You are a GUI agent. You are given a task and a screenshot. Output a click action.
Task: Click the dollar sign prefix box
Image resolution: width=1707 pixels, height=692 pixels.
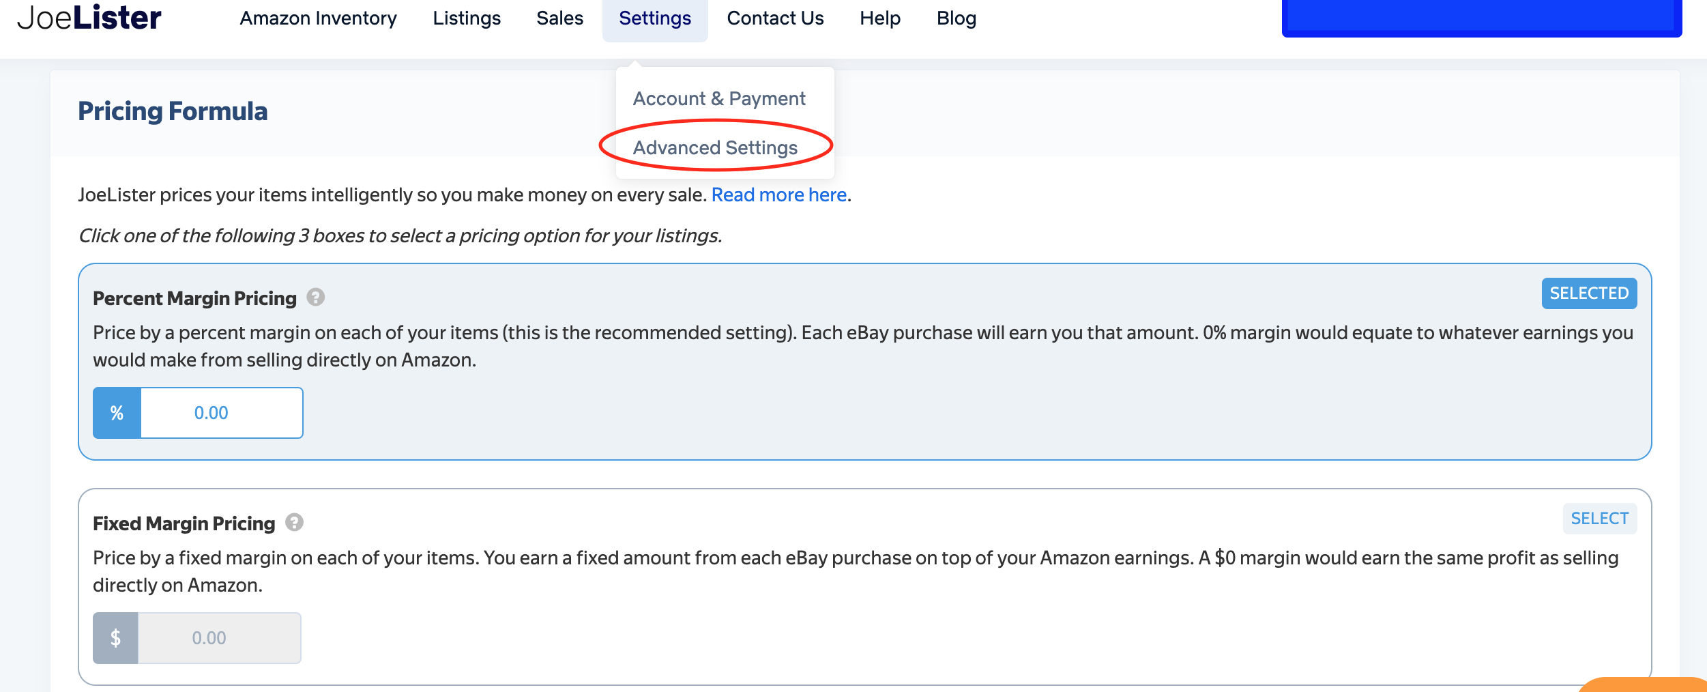(x=115, y=638)
